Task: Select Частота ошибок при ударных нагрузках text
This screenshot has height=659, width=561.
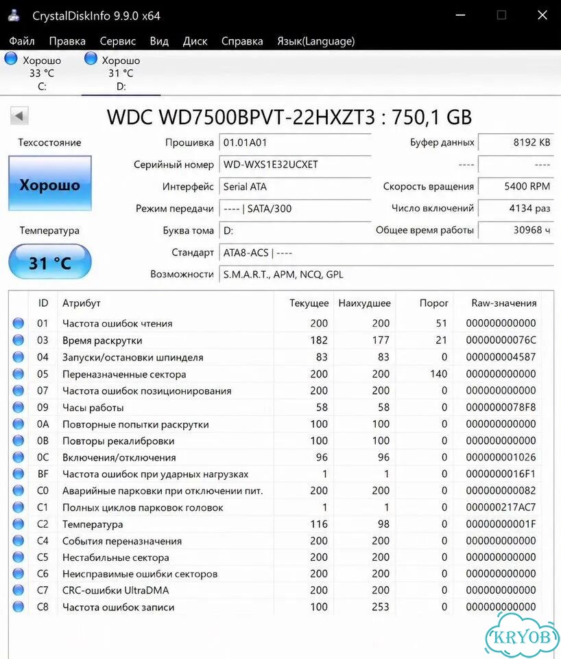Action: click(156, 474)
